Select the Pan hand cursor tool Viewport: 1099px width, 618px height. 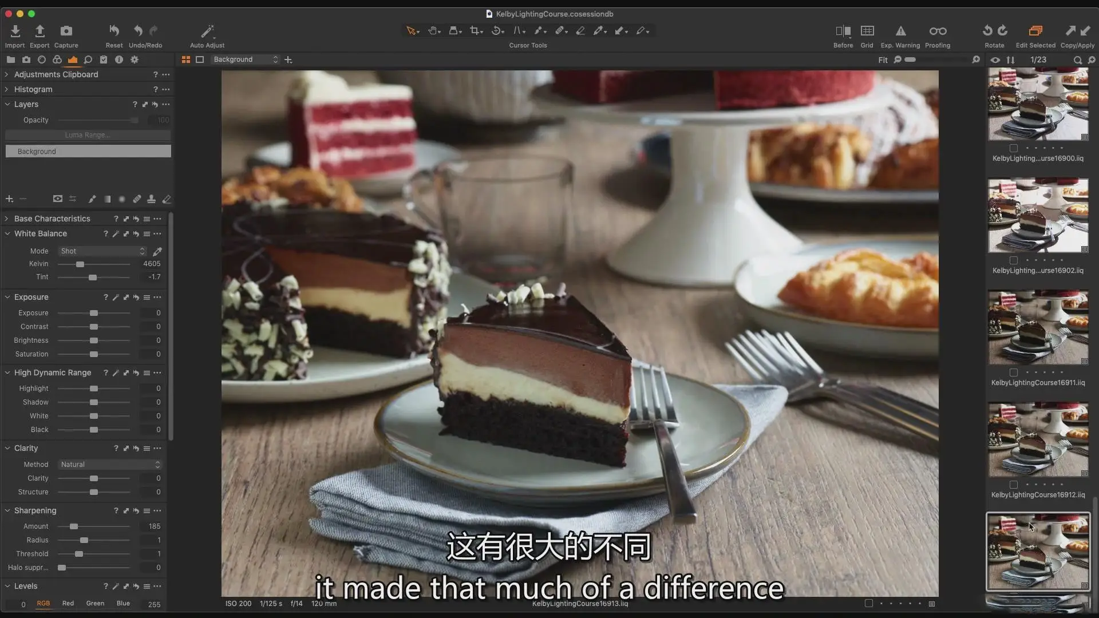[433, 31]
